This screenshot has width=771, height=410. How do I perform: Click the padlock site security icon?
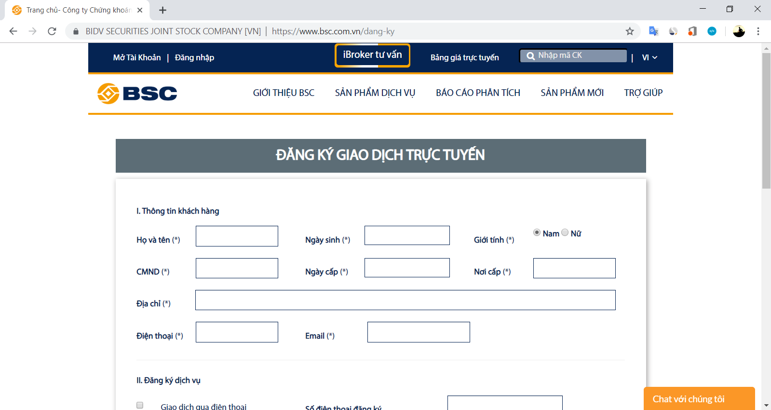76,31
